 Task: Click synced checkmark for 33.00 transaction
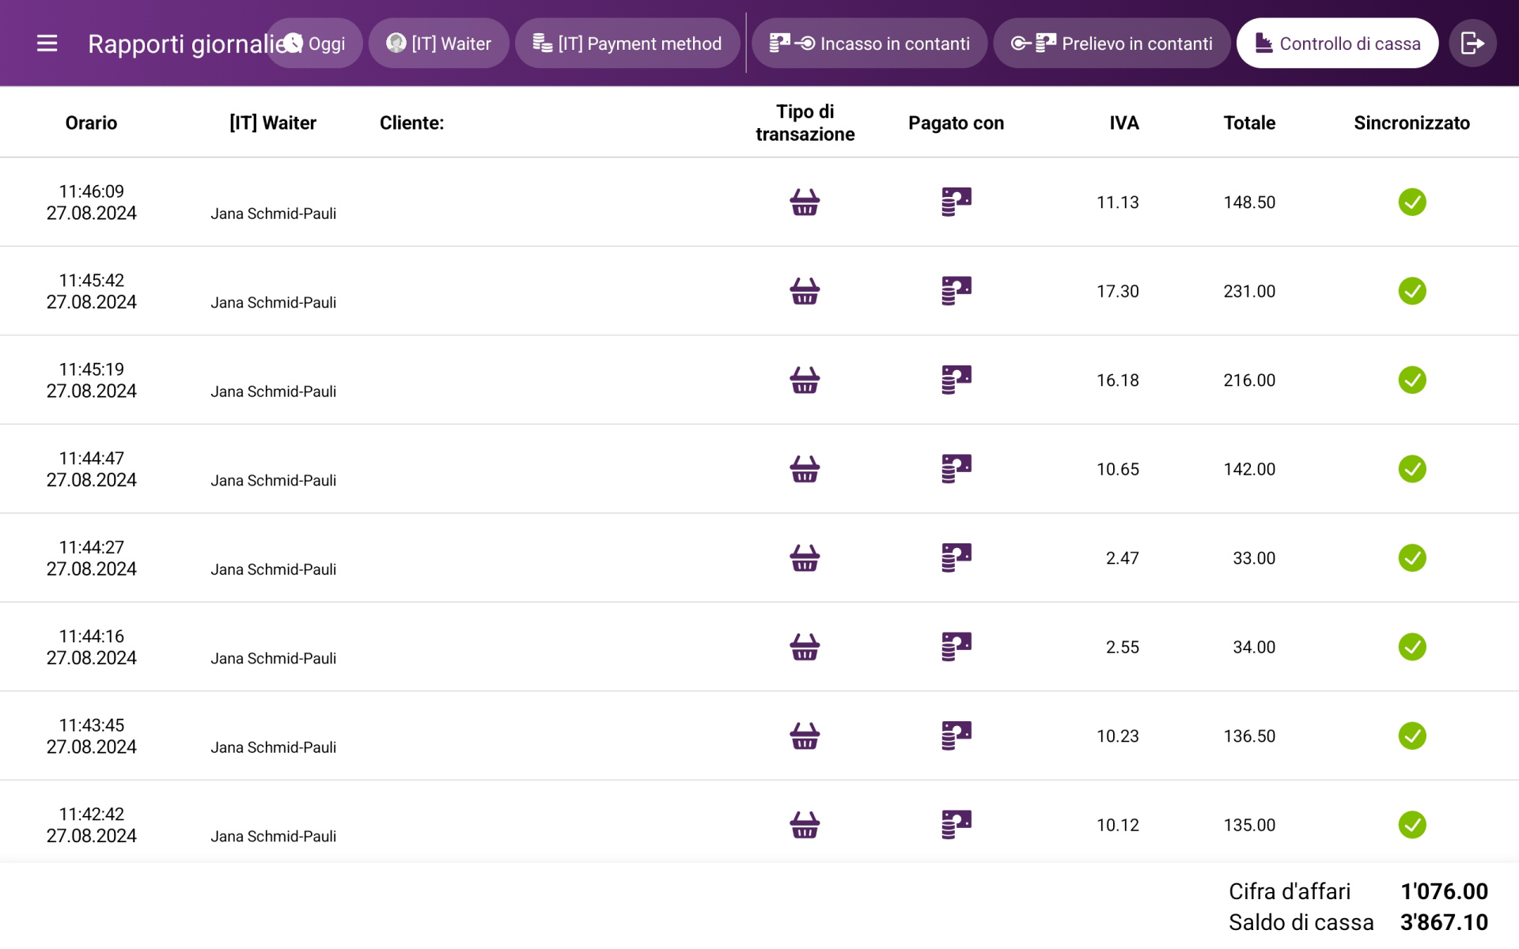pos(1412,558)
